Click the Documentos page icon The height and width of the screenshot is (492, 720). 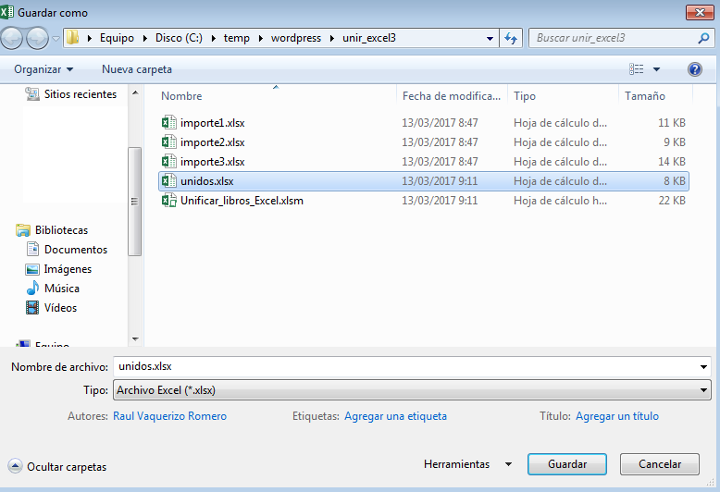click(32, 249)
